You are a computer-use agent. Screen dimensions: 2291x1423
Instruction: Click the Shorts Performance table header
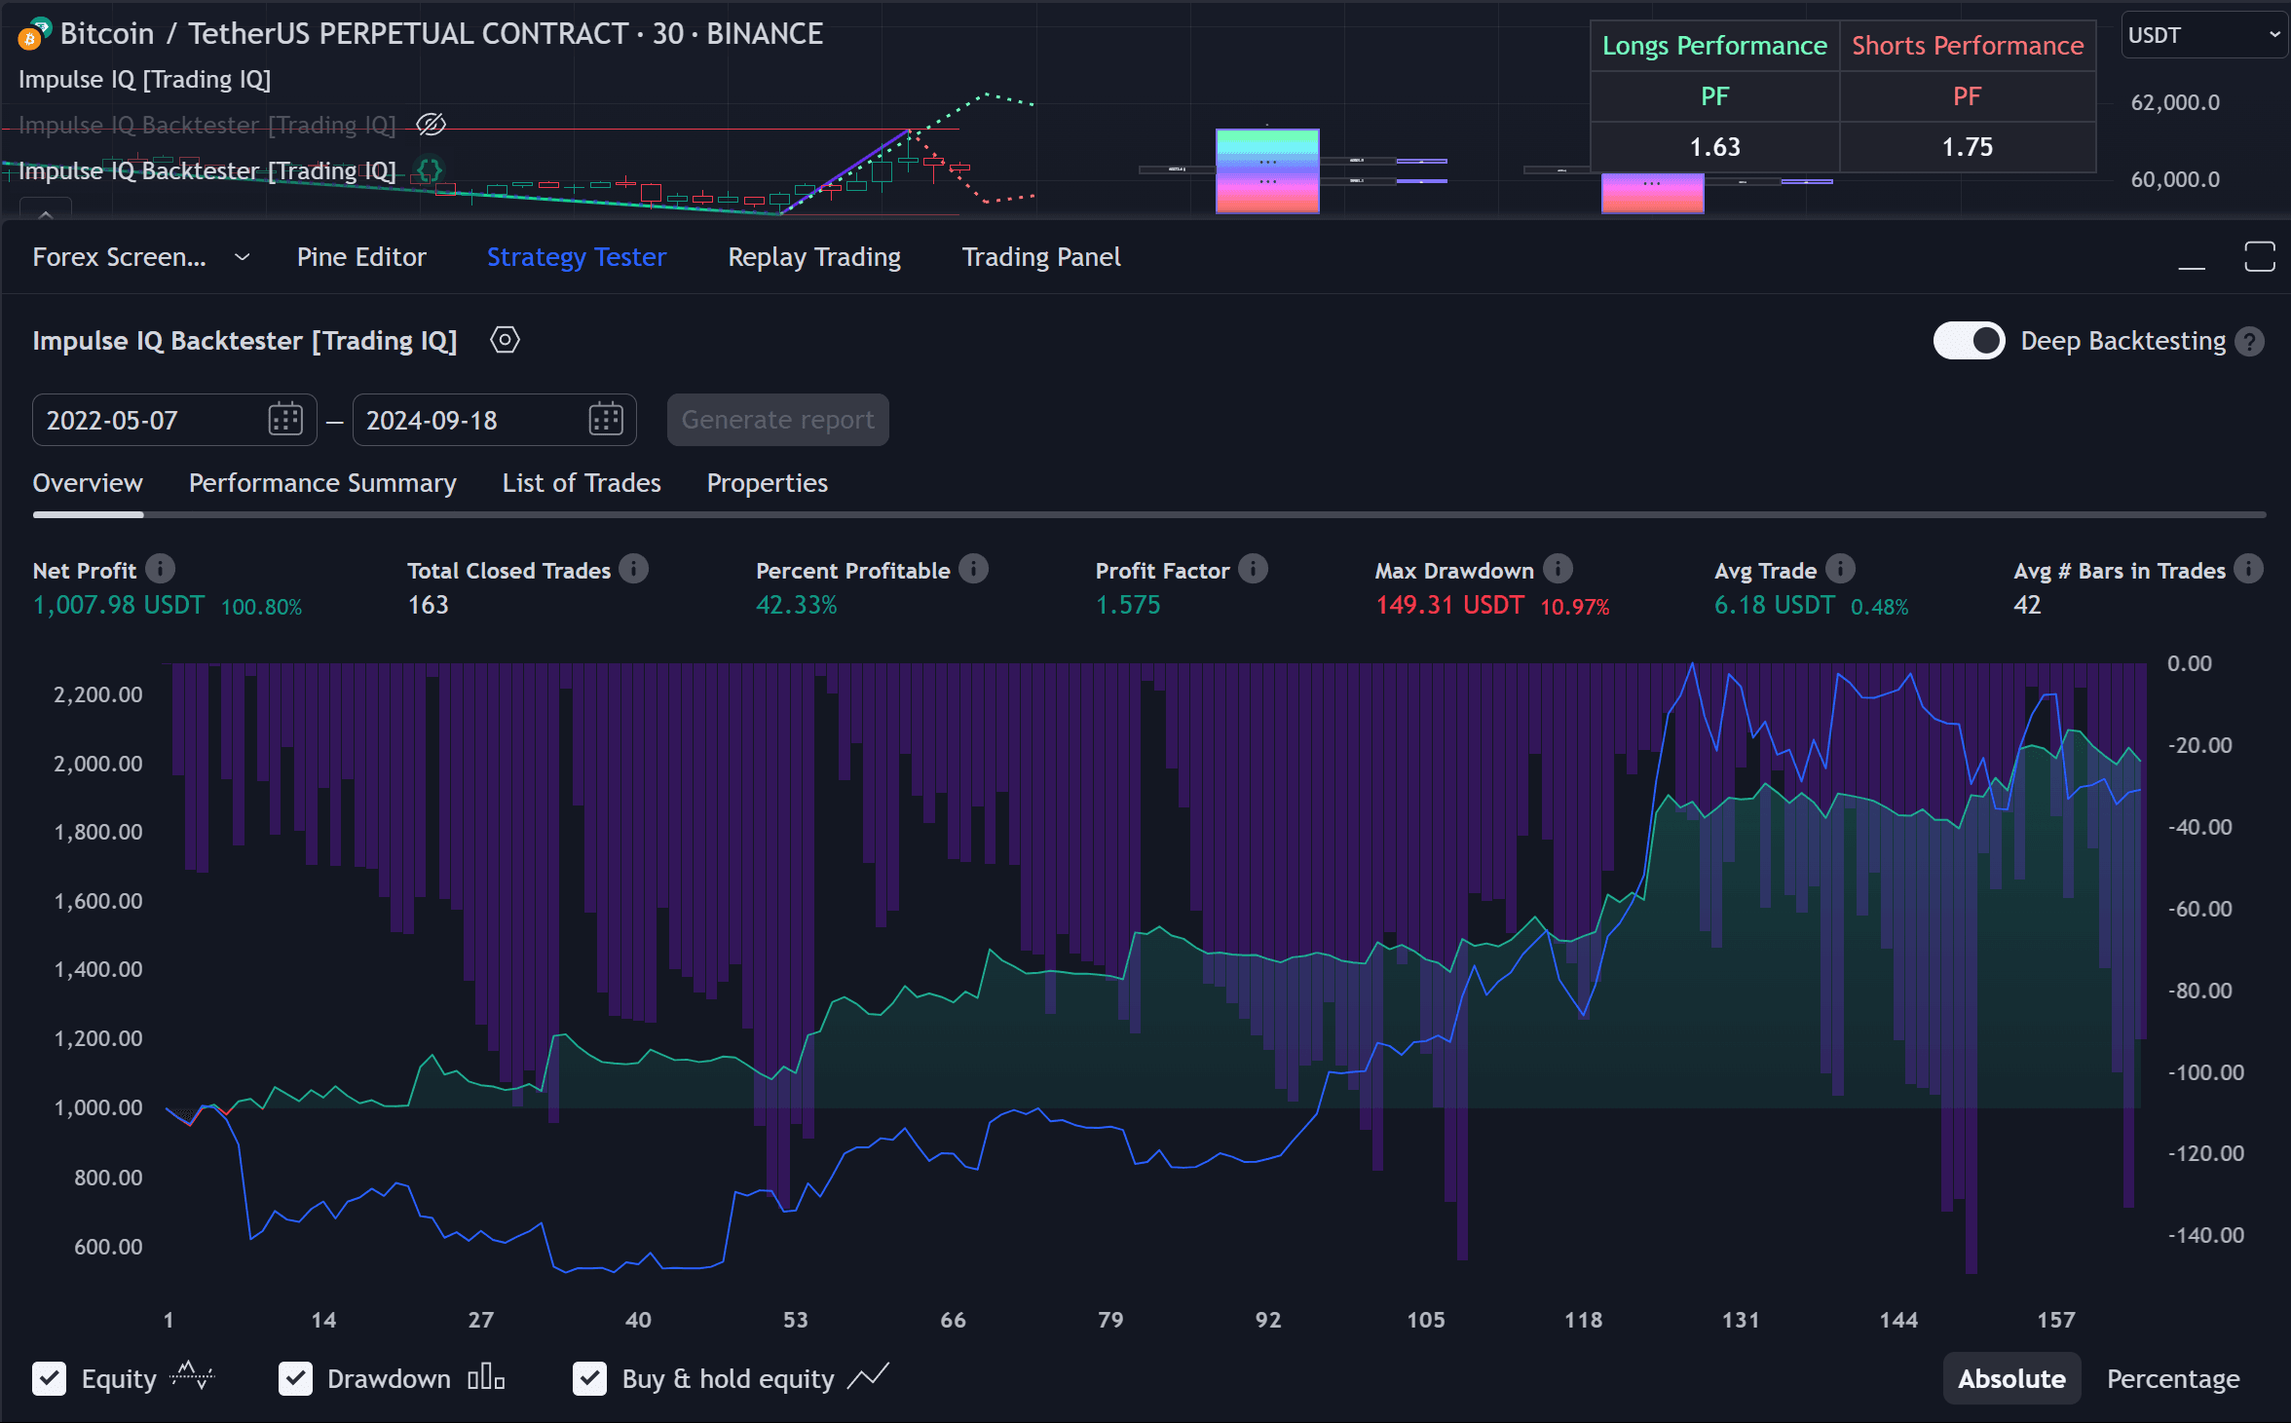coord(1967,46)
